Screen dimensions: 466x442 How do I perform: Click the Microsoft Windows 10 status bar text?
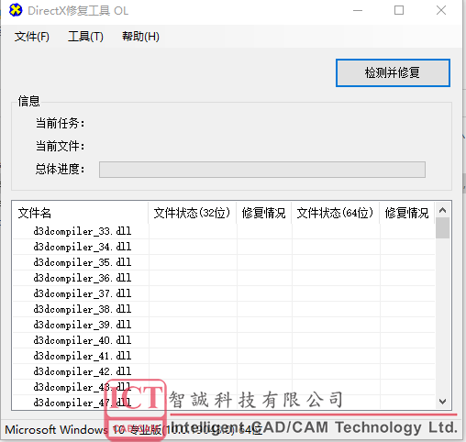pos(134,430)
